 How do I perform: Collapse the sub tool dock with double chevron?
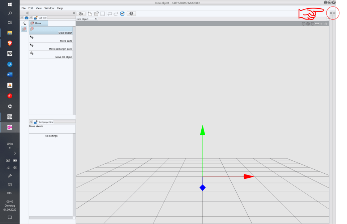coord(74,13)
